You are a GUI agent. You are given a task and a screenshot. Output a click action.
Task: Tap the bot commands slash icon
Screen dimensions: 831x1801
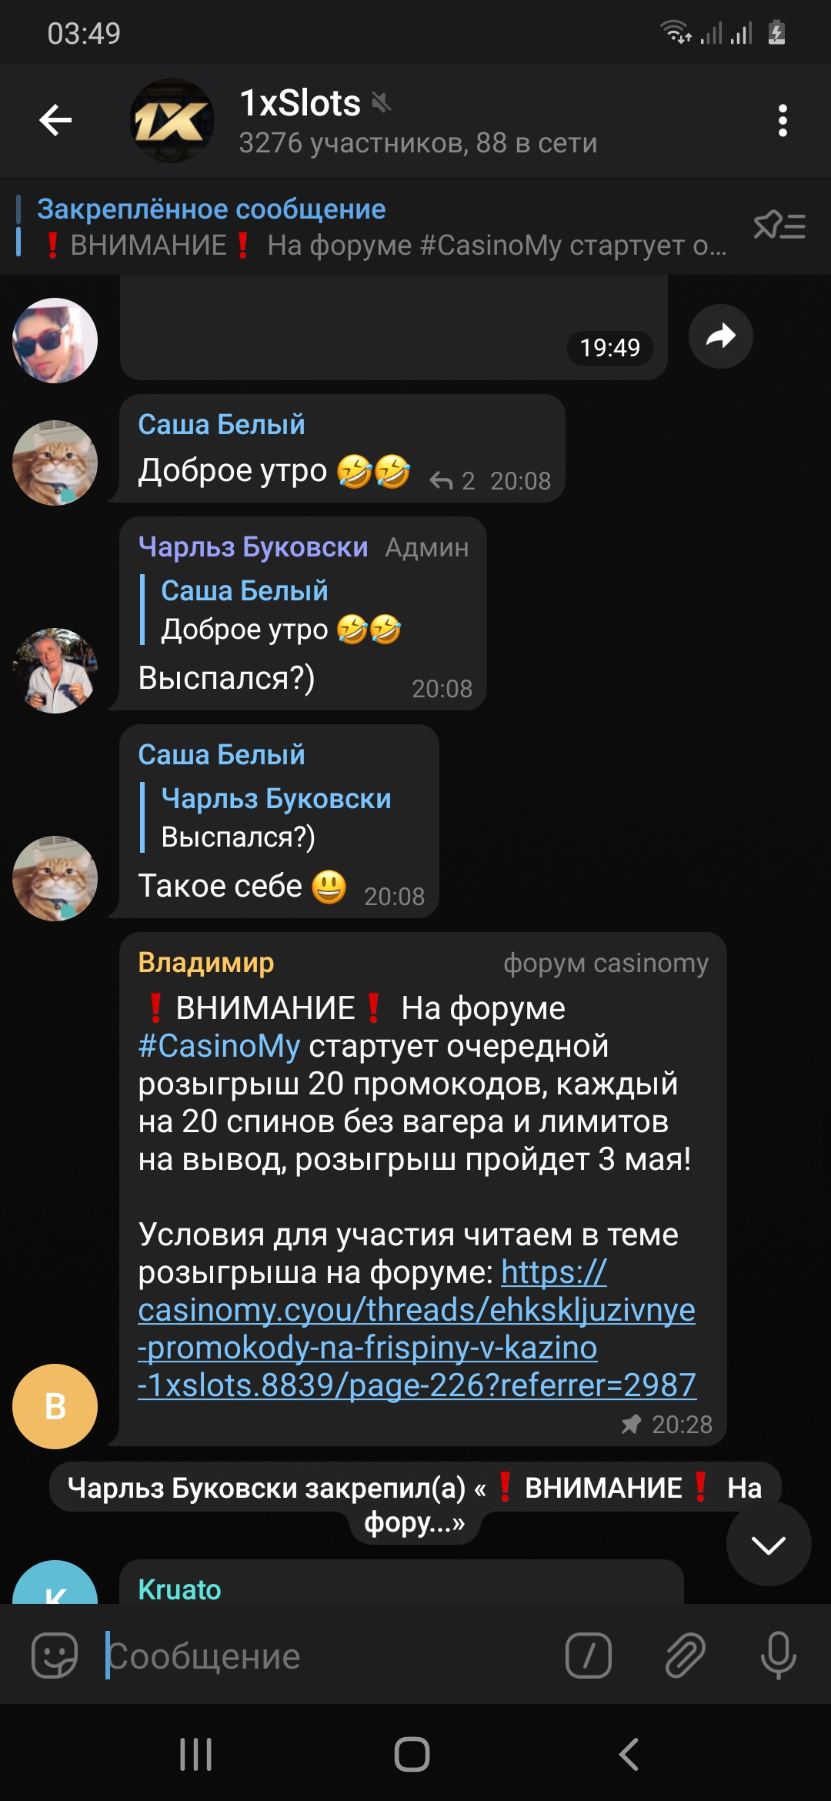(x=589, y=1655)
